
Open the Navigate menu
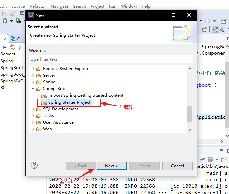pos(60,6)
